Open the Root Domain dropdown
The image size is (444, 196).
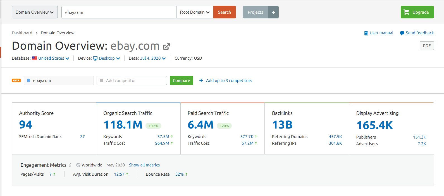pos(195,12)
